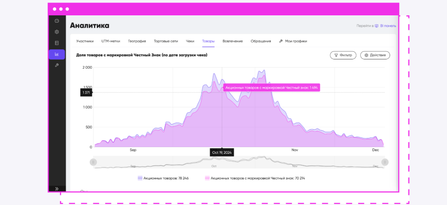Click the funnel icon in Фильтр button
Image resolution: width=447 pixels, height=205 pixels.
336,55
